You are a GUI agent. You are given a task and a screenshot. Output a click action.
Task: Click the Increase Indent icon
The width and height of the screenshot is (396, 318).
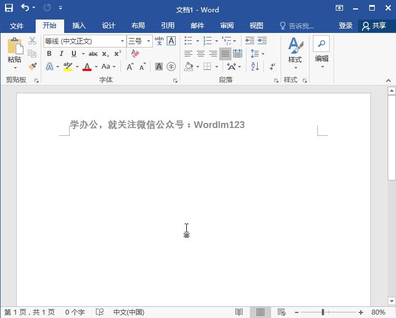coord(262,40)
